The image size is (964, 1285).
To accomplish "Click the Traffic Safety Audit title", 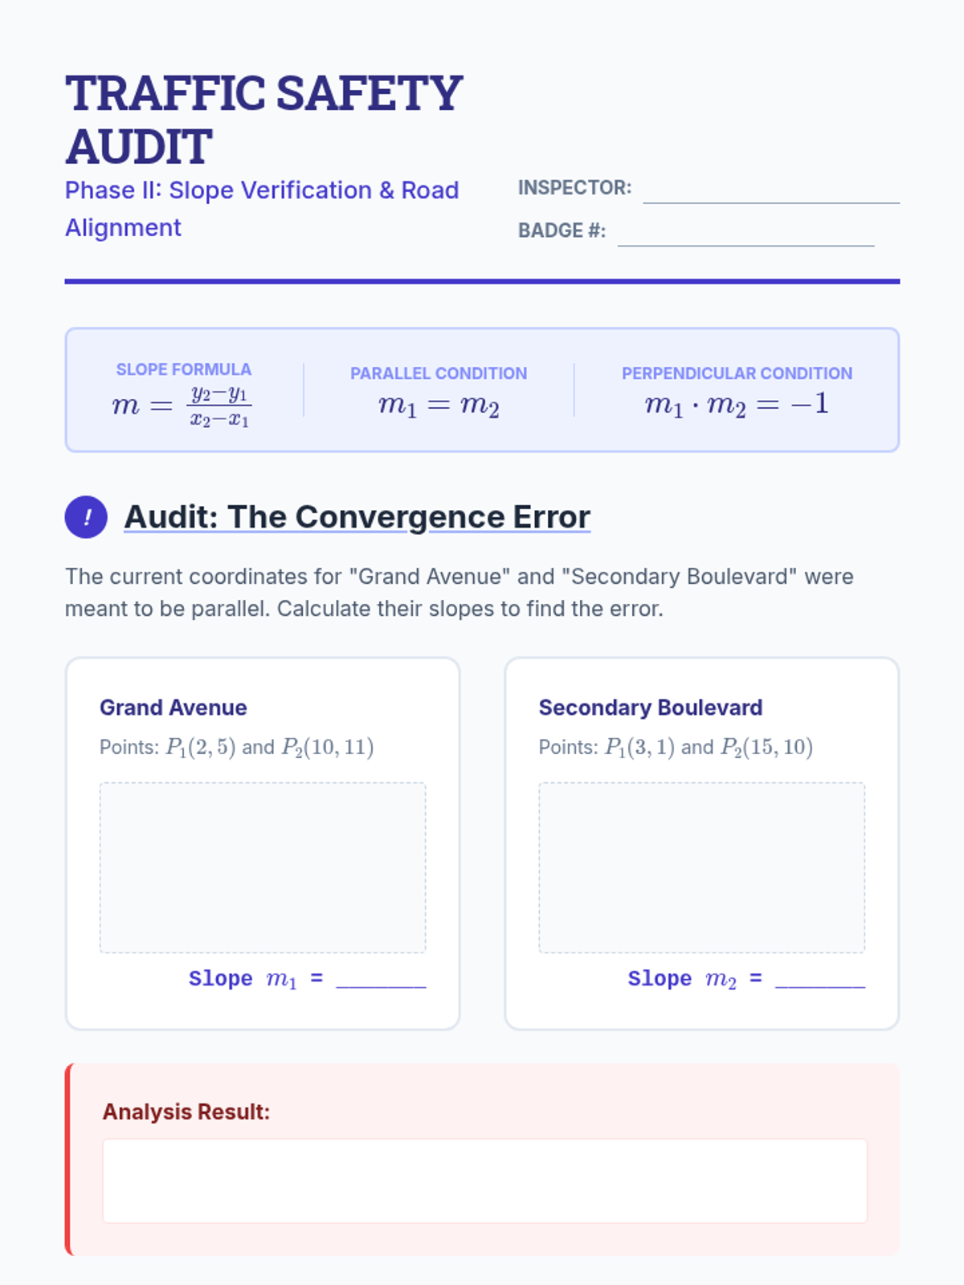I will tap(263, 120).
